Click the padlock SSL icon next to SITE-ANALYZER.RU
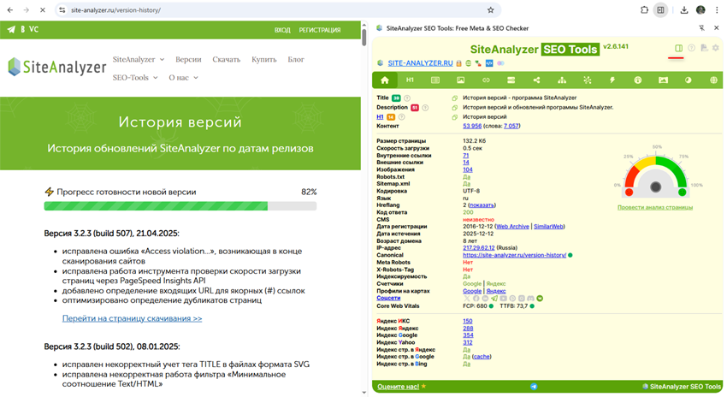This screenshot has width=727, height=397. pyautogui.click(x=458, y=63)
